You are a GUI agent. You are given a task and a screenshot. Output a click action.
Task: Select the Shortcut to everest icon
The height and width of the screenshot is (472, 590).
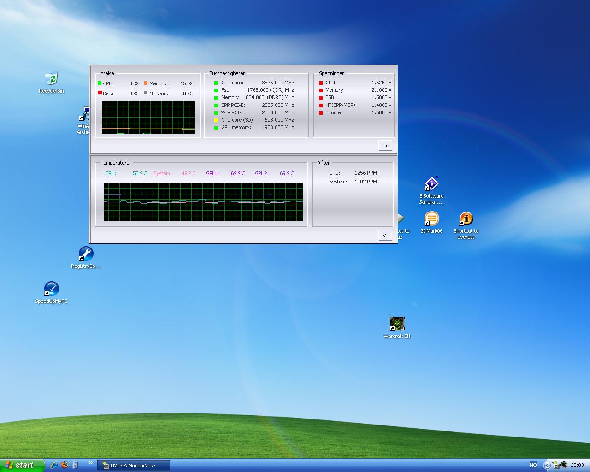point(466,225)
